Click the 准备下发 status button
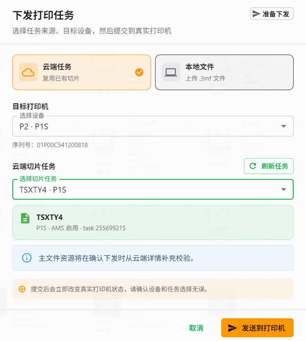Image resolution: width=306 pixels, height=341 pixels. pos(272,14)
